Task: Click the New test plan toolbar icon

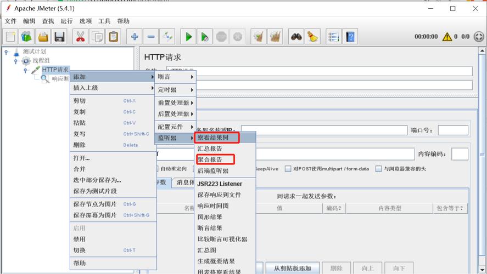Action: (x=10, y=37)
